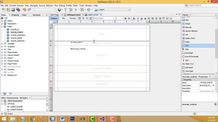Image resolution: width=218 pixels, height=122 pixels.
Task: Expand the Detail 1 tree node
Action: tap(2, 58)
